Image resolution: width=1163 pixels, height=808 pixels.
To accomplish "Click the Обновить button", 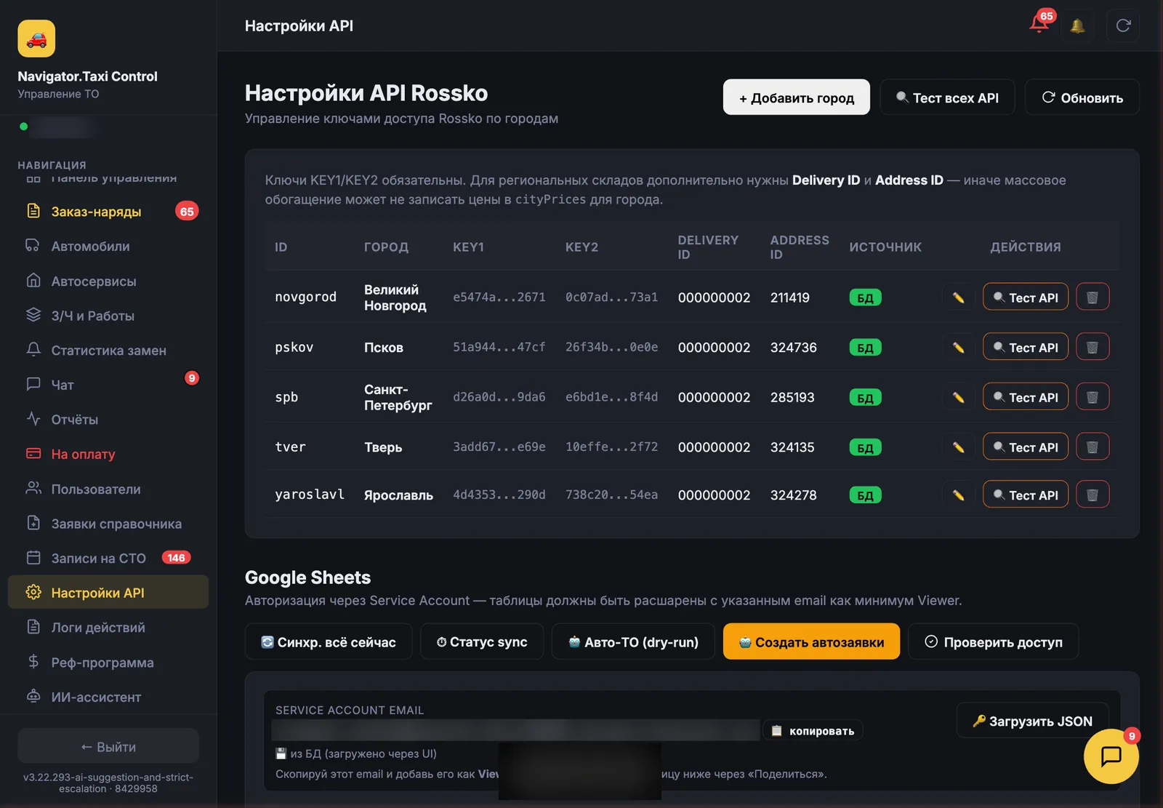I will tap(1082, 97).
